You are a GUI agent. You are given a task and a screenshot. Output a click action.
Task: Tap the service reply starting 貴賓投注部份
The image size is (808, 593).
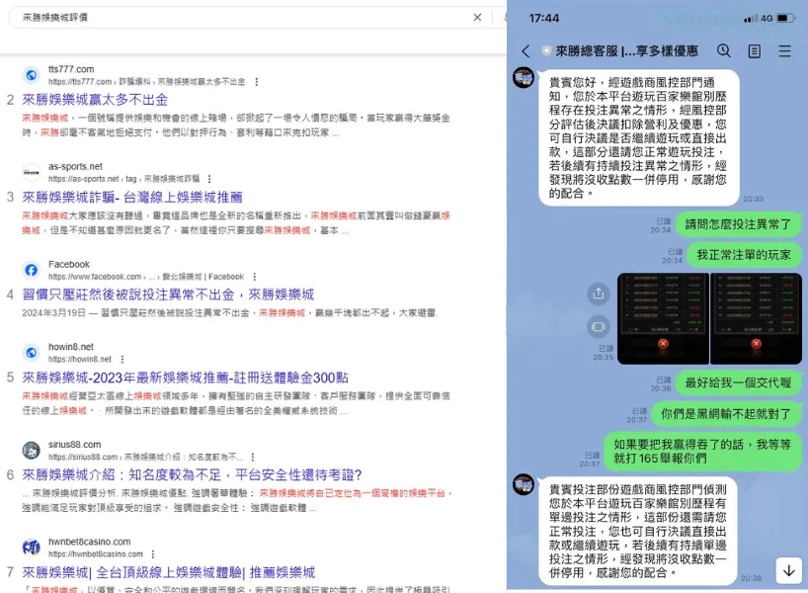(x=638, y=531)
